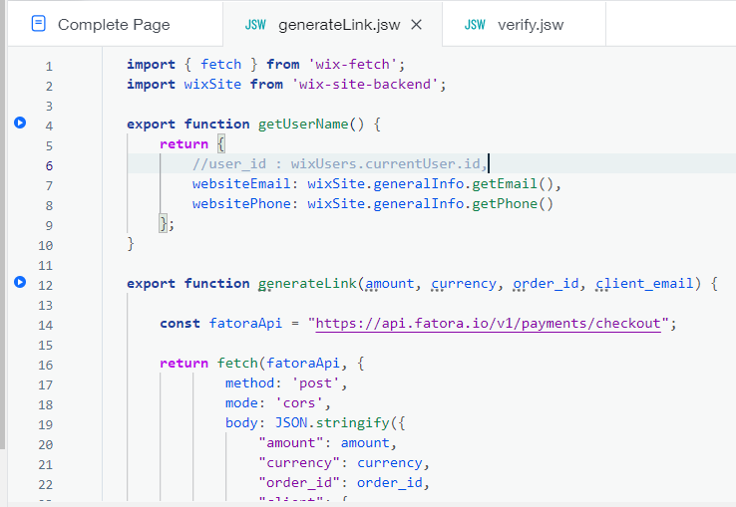Click the mode: 'cors' line
Image resolution: width=736 pixels, height=507 pixels.
tap(278, 402)
